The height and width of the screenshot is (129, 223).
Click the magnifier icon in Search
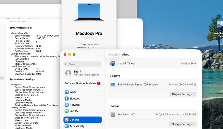[x=66, y=64]
